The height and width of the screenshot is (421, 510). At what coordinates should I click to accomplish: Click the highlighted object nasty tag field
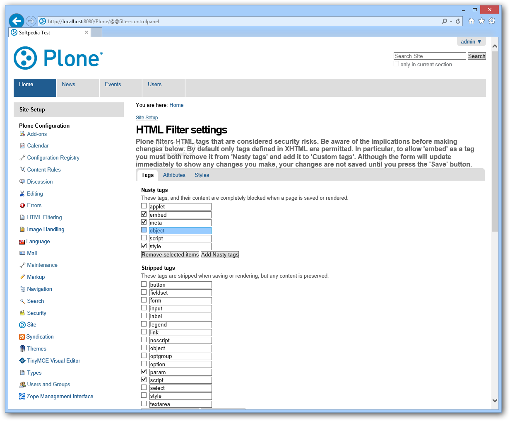click(x=180, y=231)
